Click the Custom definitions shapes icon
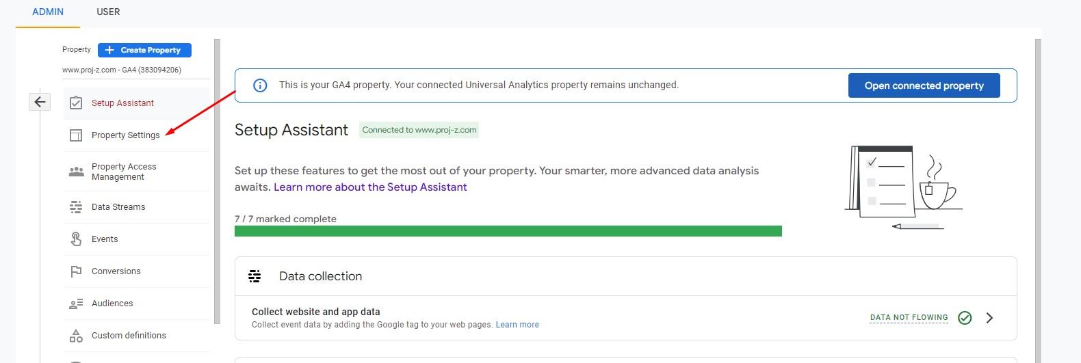Image resolution: width=1081 pixels, height=363 pixels. point(76,336)
